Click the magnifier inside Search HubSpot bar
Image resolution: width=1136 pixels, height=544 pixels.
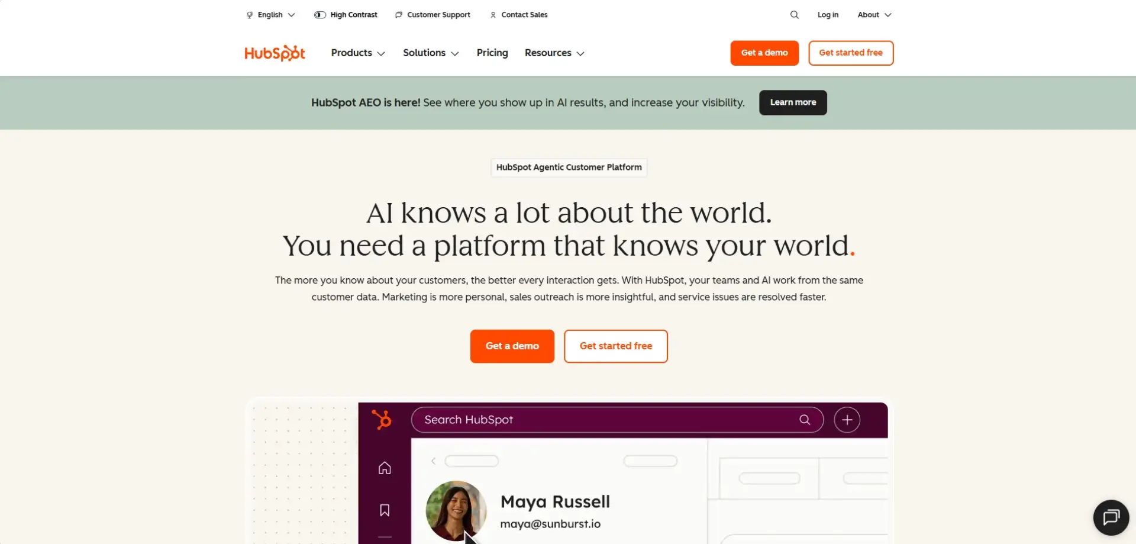click(805, 420)
